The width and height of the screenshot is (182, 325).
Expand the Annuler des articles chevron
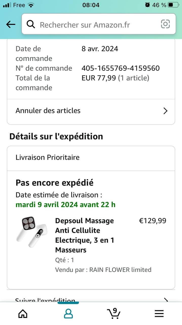click(166, 111)
